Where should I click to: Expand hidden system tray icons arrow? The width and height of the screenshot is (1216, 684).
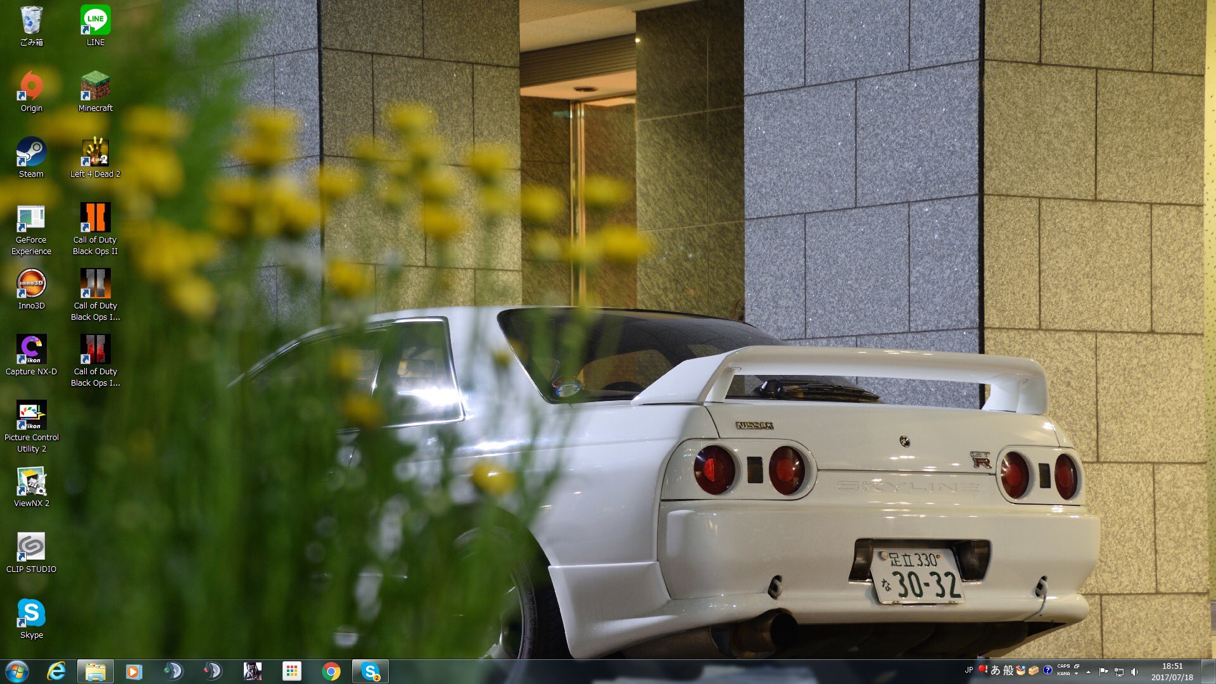pos(1088,671)
